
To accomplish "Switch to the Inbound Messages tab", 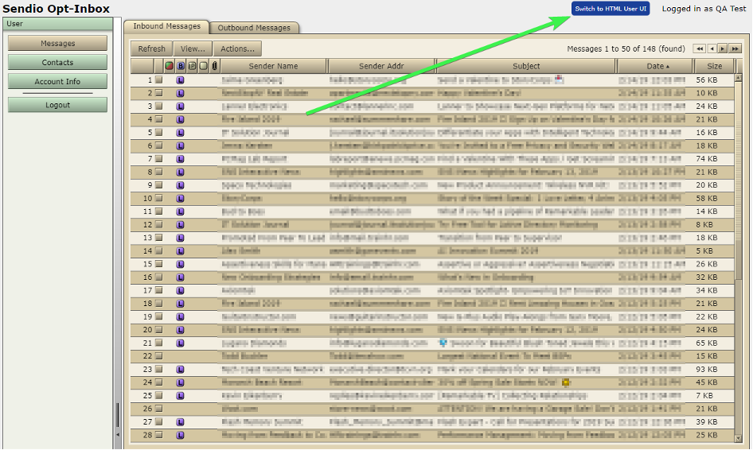I will click(x=166, y=26).
